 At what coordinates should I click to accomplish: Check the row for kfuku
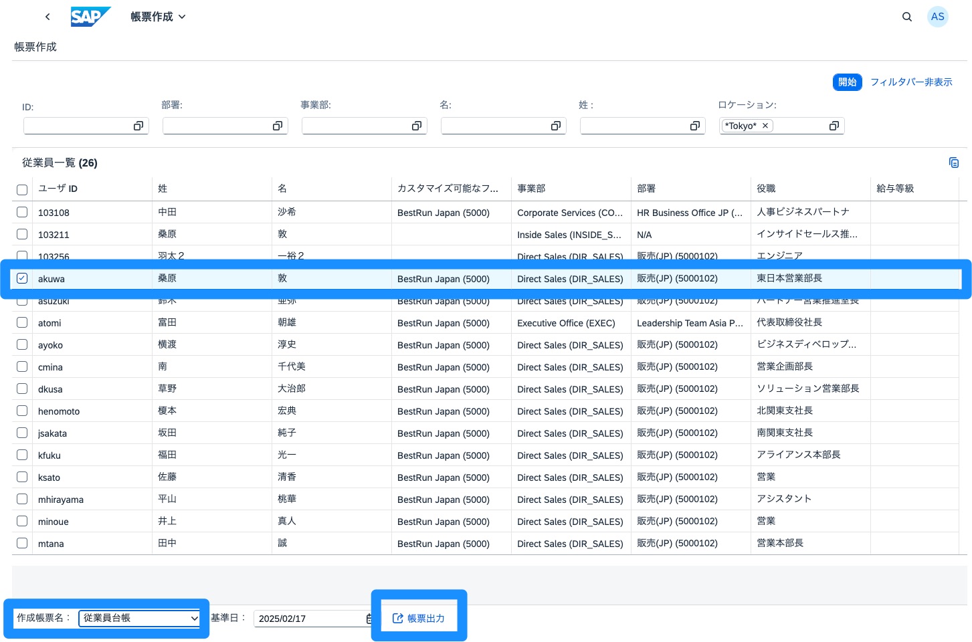pos(22,455)
